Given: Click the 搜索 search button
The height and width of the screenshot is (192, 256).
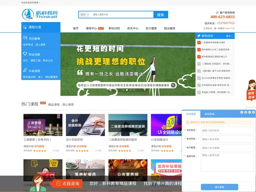Looking at the screenshot, I should pyautogui.click(x=161, y=15).
